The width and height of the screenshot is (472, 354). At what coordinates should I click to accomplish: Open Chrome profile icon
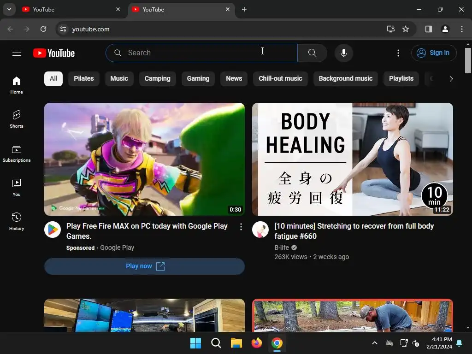[x=445, y=29]
